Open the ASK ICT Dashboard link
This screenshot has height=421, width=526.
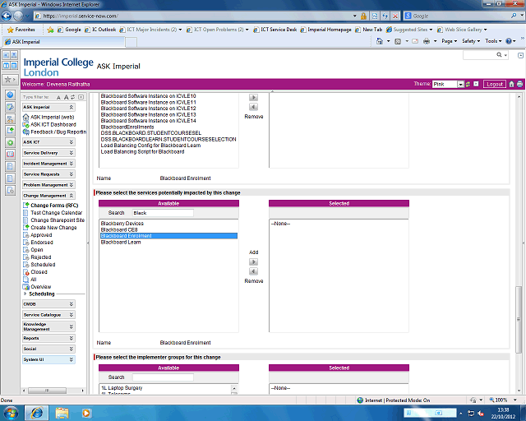pyautogui.click(x=58, y=124)
